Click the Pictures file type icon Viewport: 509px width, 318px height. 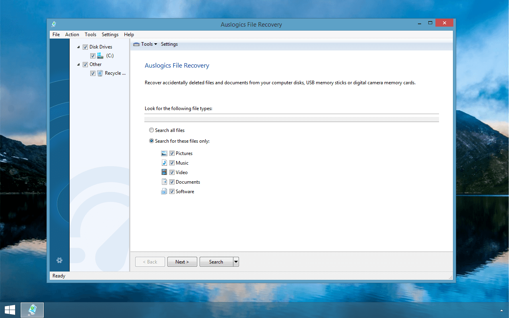pos(164,153)
